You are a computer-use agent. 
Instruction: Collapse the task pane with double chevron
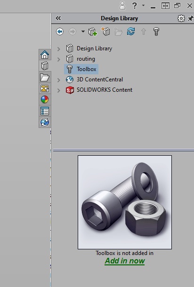point(58,18)
